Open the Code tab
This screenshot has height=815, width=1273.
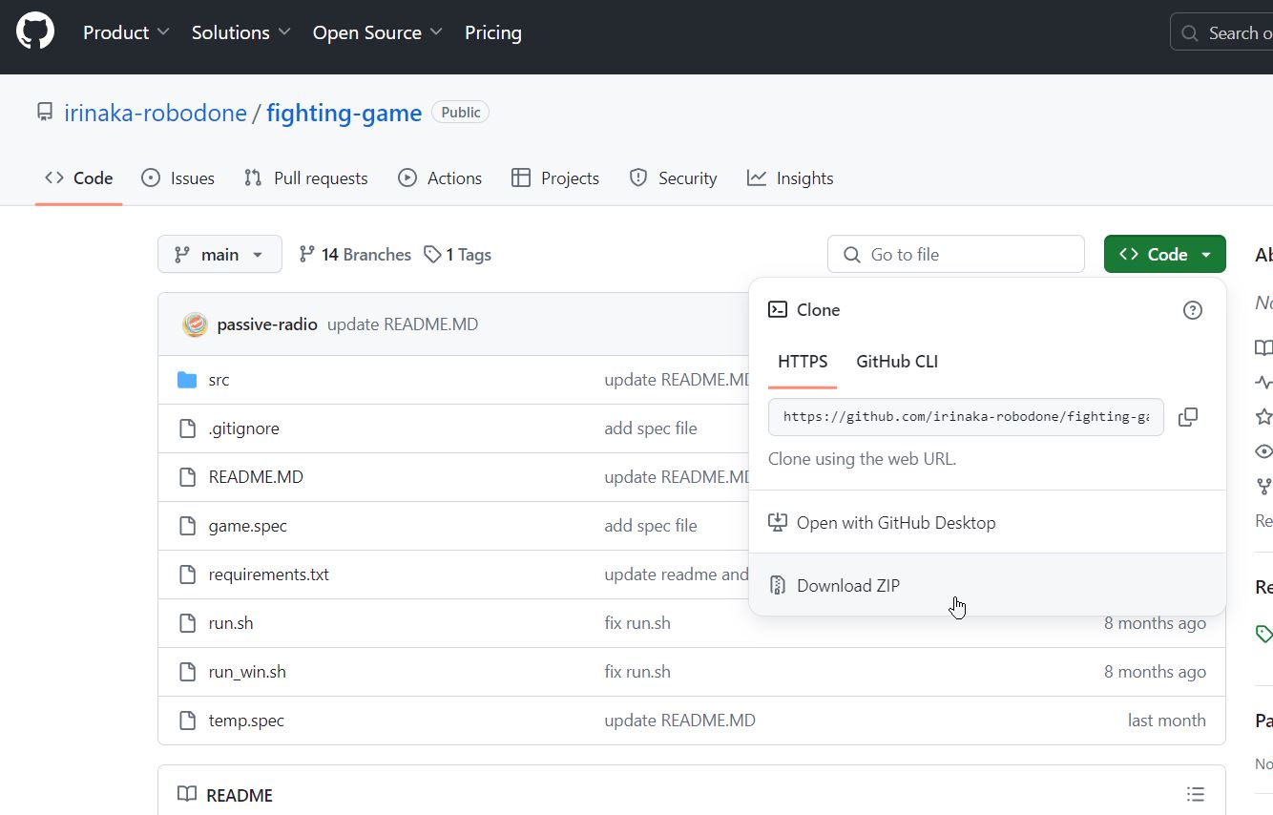(79, 178)
